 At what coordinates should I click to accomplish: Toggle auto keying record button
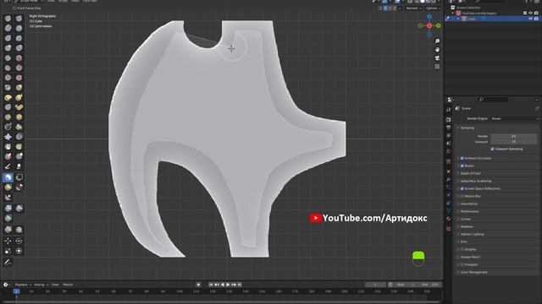[198, 285]
